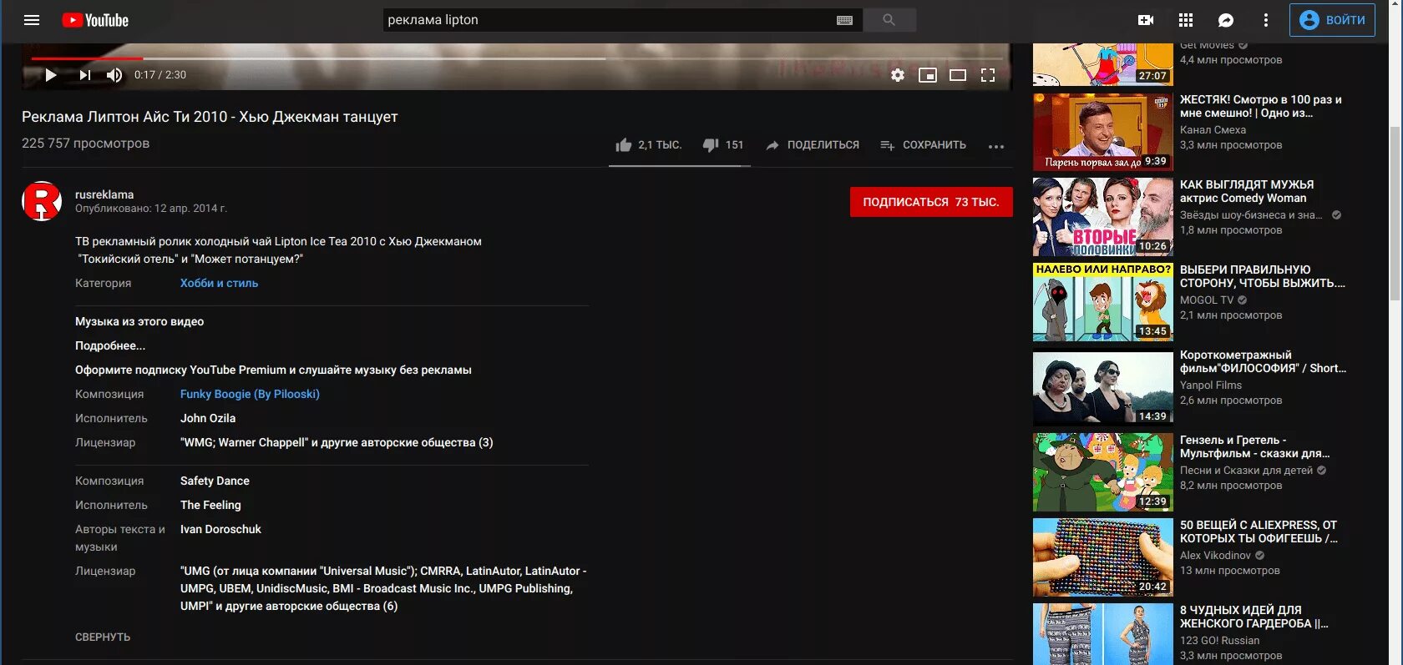Open 50 ВЕЩЕЙ С ALIEXPRESS video title
1403x665 pixels.
coord(1259,531)
